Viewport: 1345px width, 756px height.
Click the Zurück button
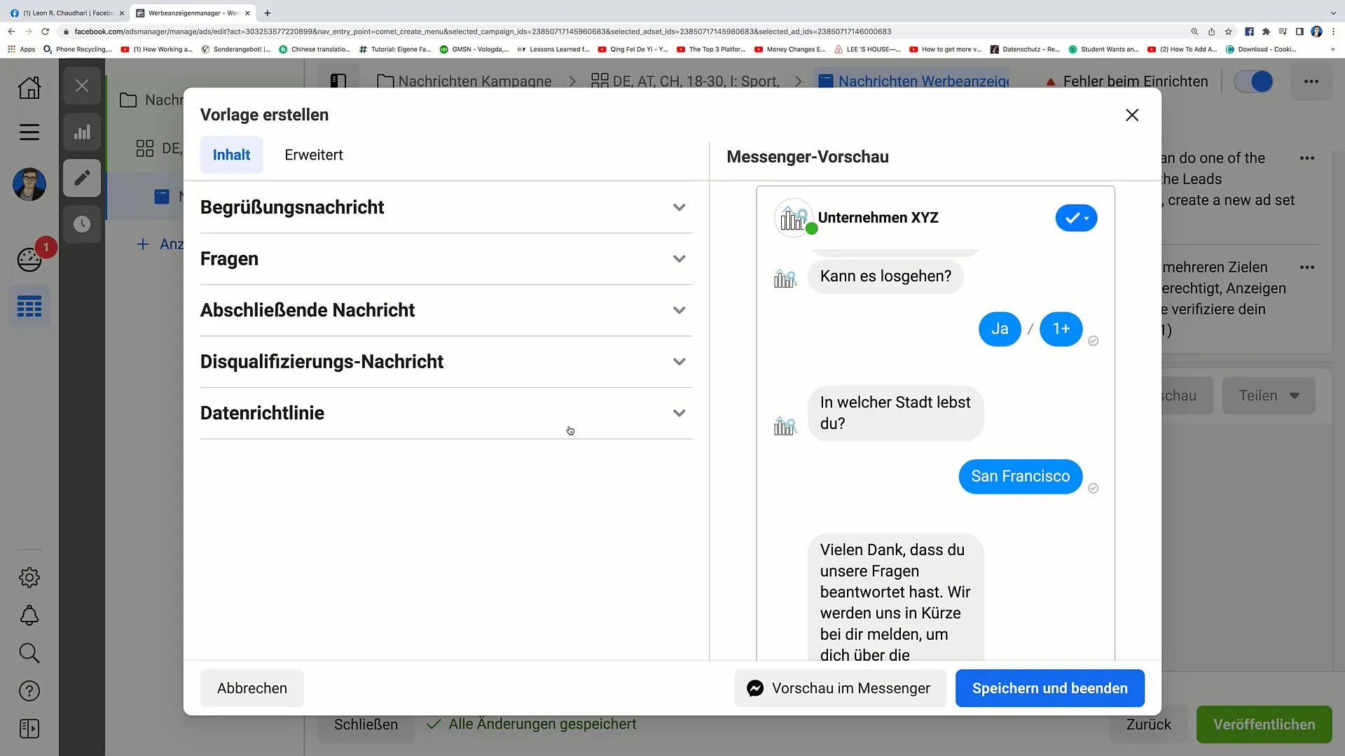(x=1148, y=724)
